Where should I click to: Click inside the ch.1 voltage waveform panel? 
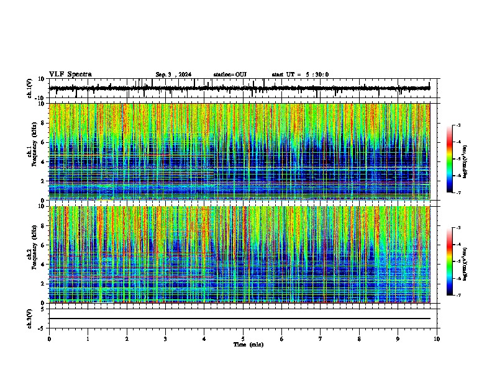243,88
